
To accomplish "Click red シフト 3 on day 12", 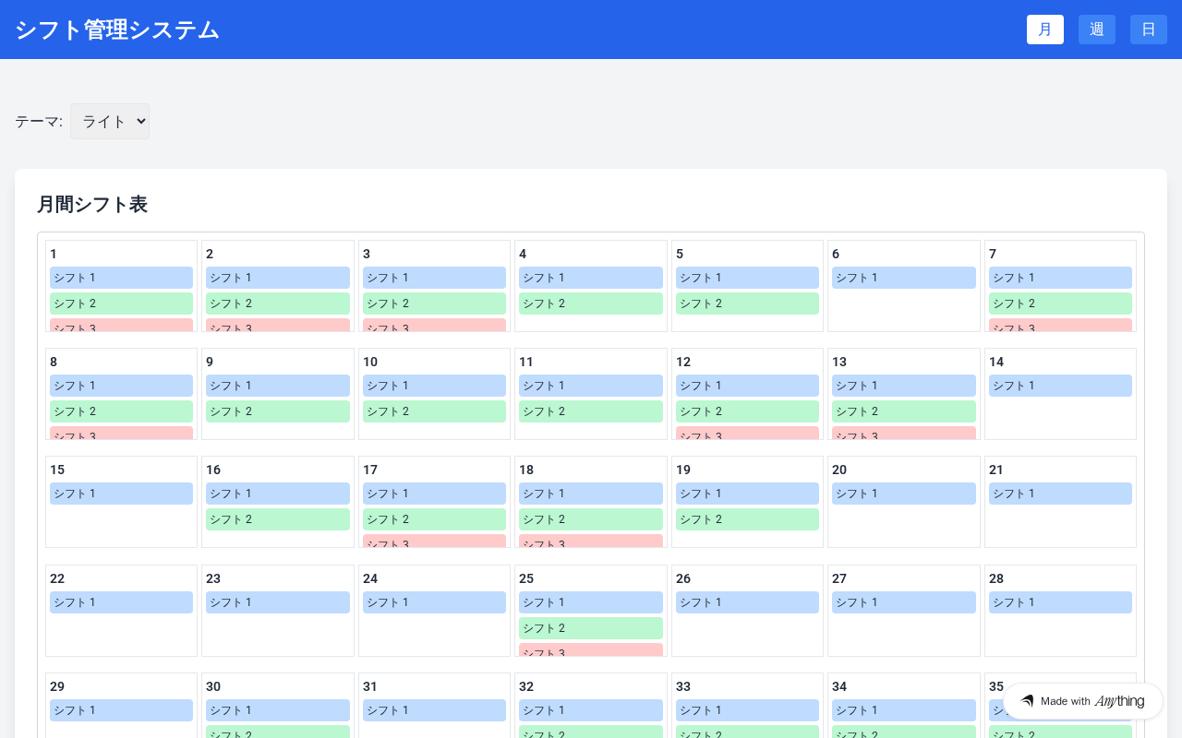I will [x=747, y=434].
